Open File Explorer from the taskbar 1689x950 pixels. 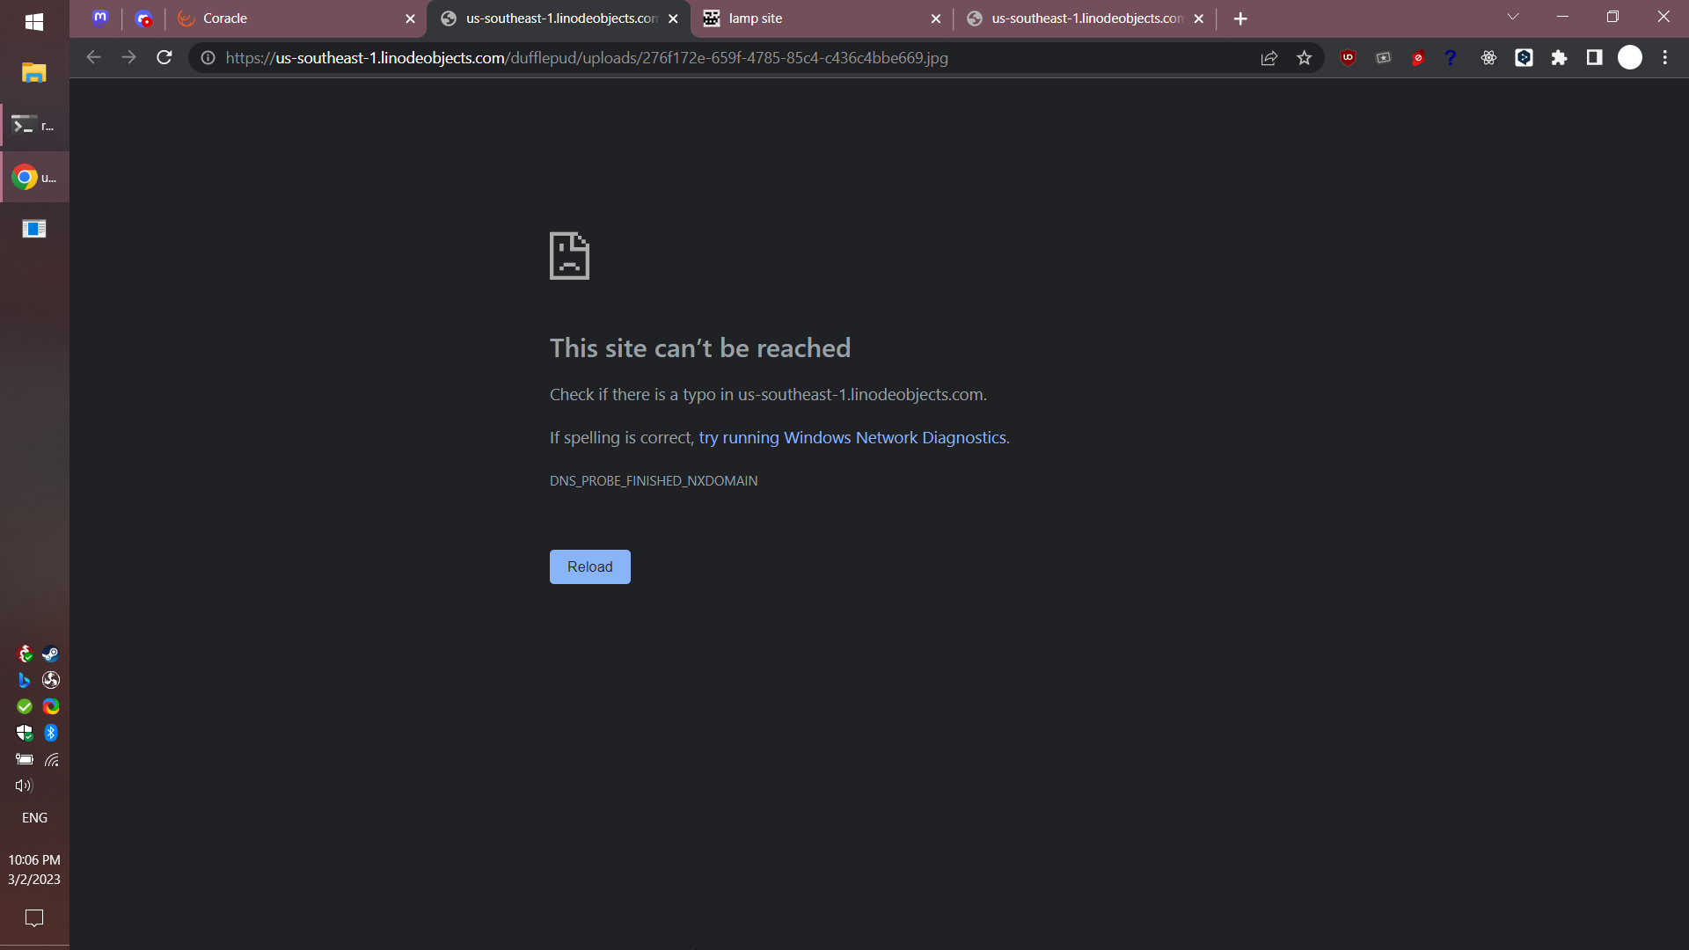34,73
